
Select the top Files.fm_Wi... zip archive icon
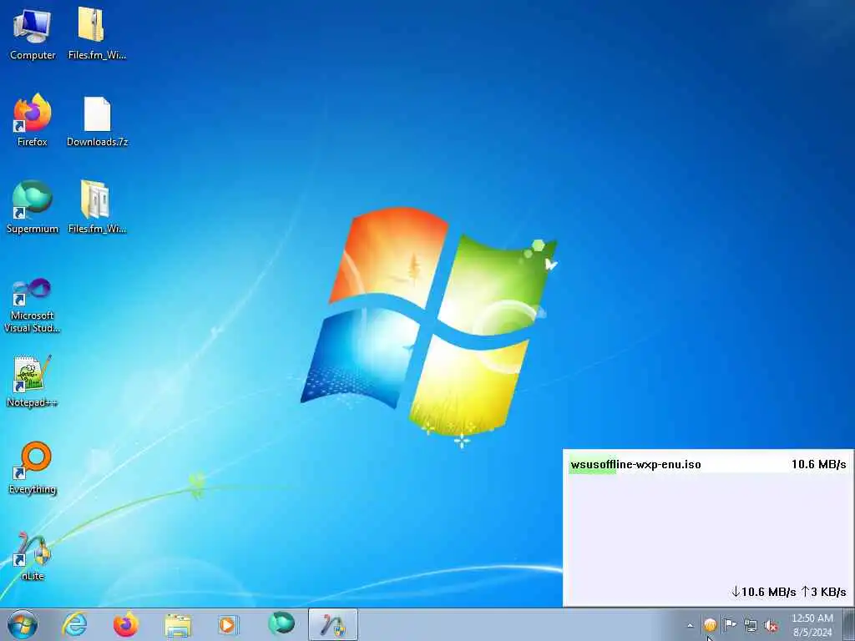tap(97, 33)
